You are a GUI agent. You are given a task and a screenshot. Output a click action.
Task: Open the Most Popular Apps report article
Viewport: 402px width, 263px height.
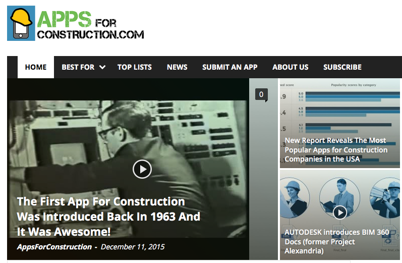pos(336,150)
